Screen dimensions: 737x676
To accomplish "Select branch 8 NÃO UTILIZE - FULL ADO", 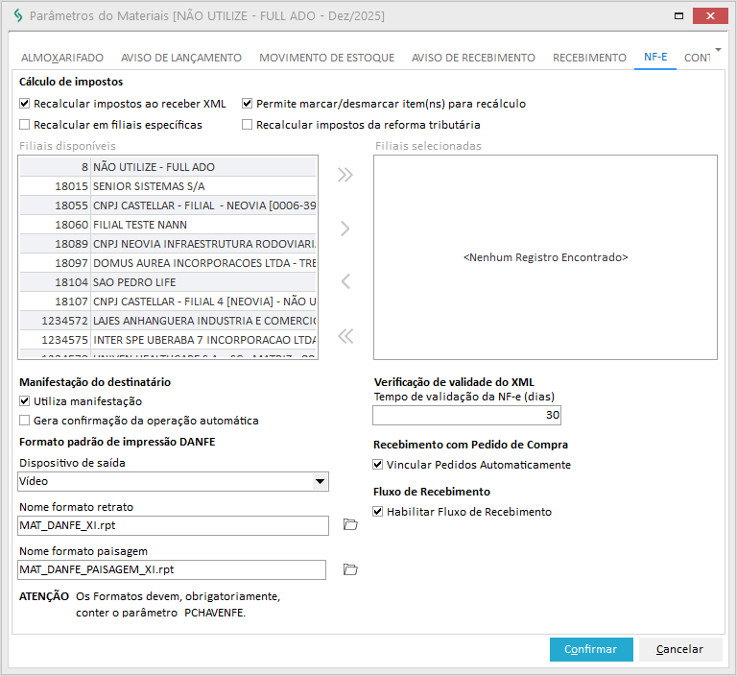I will tap(168, 167).
